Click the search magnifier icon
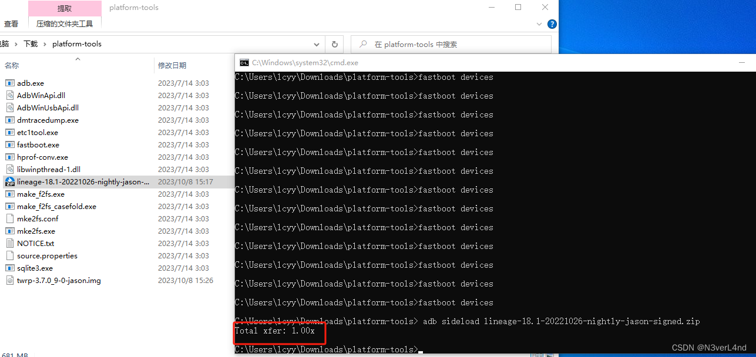756x357 pixels. click(363, 44)
